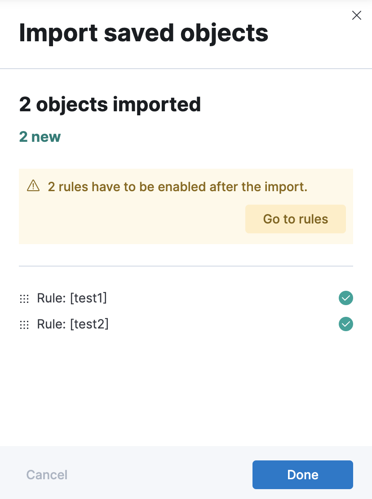Click the divider area above the rule list
The height and width of the screenshot is (499, 372).
[x=186, y=266]
